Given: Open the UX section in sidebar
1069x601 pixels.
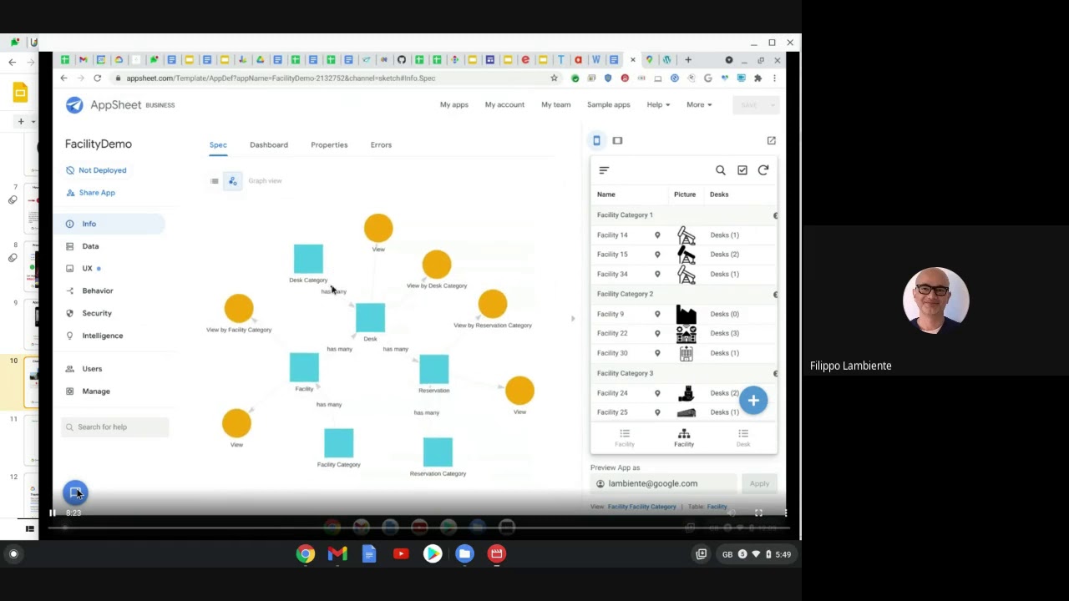Looking at the screenshot, I should point(87,269).
